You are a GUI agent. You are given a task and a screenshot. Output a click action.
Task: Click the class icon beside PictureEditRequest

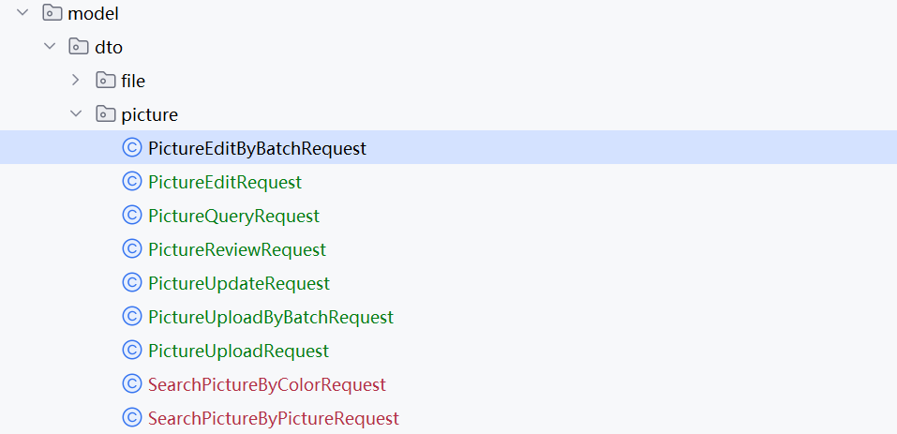[x=131, y=182]
